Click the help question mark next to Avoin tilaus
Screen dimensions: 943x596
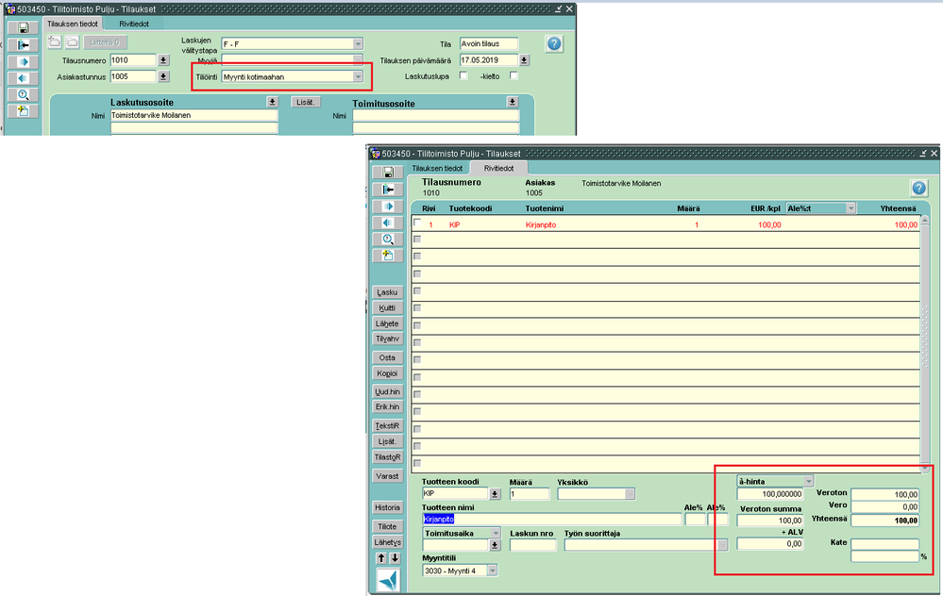[554, 43]
